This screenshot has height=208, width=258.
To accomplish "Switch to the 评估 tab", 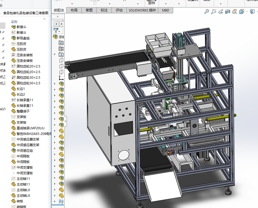I will pyautogui.click(x=119, y=10).
